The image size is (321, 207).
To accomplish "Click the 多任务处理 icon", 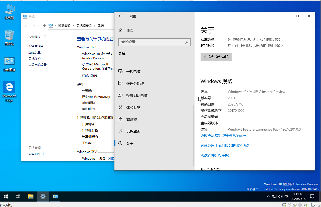I will [x=120, y=83].
